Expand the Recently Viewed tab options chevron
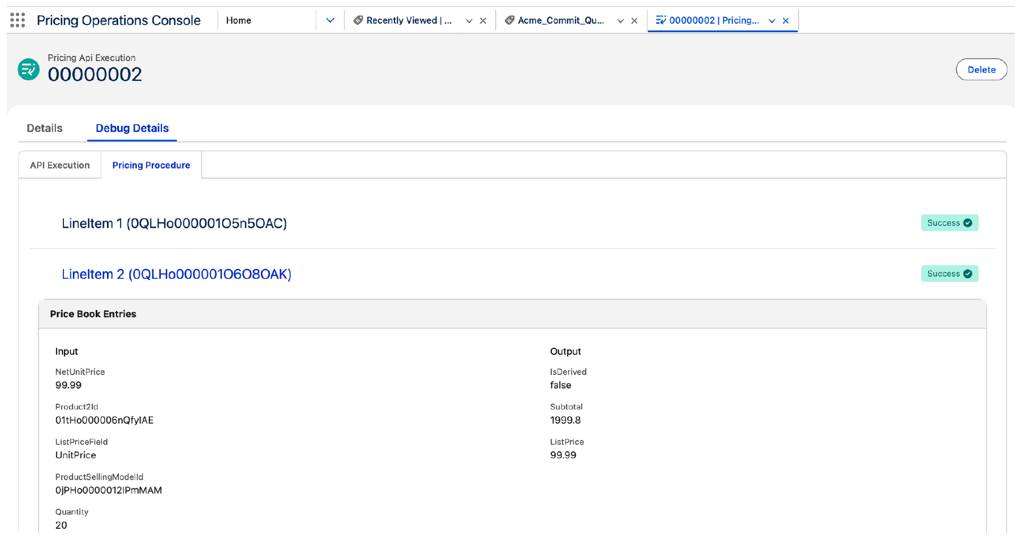 469,21
